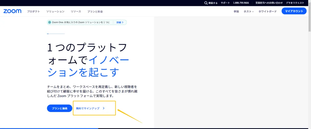Click the 詳細 link in the banner
Viewport: 311px width, 129px height.
tap(120, 22)
